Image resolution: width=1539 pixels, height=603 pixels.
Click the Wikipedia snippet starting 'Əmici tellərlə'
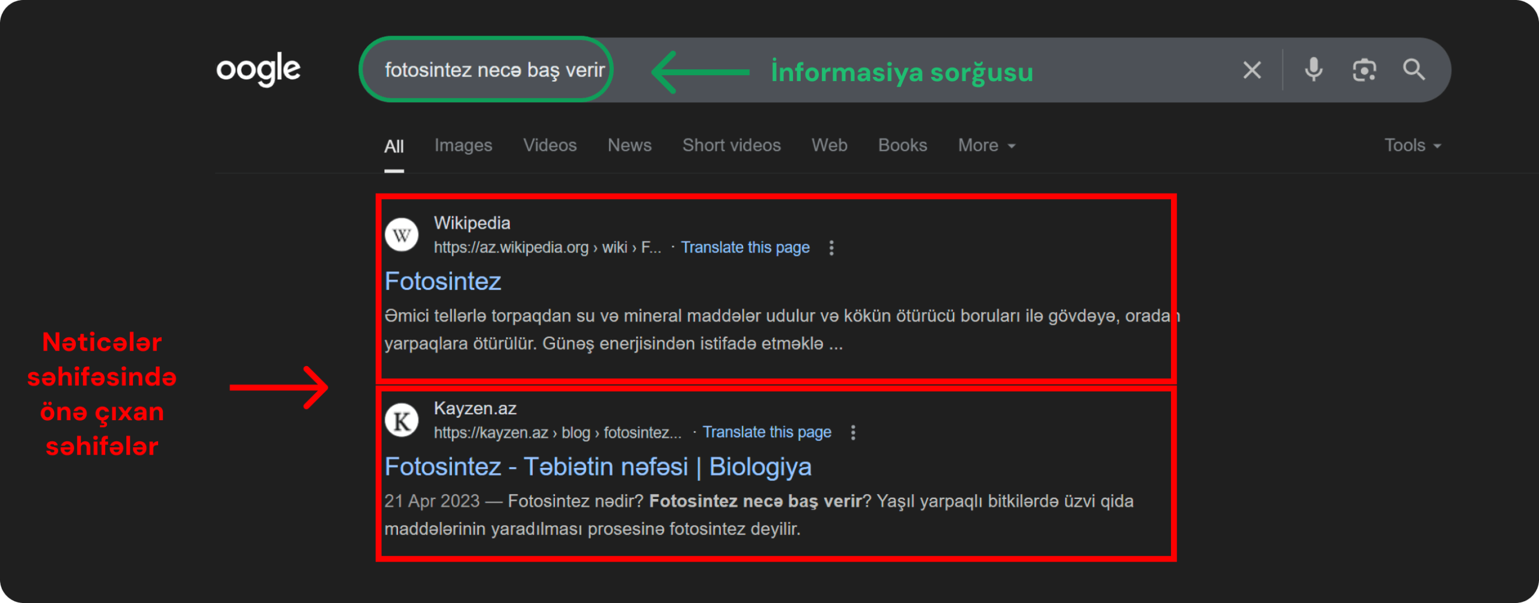782,329
